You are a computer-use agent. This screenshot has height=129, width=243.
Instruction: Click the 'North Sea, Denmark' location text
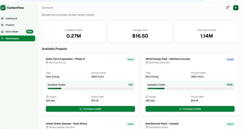coord(159,63)
